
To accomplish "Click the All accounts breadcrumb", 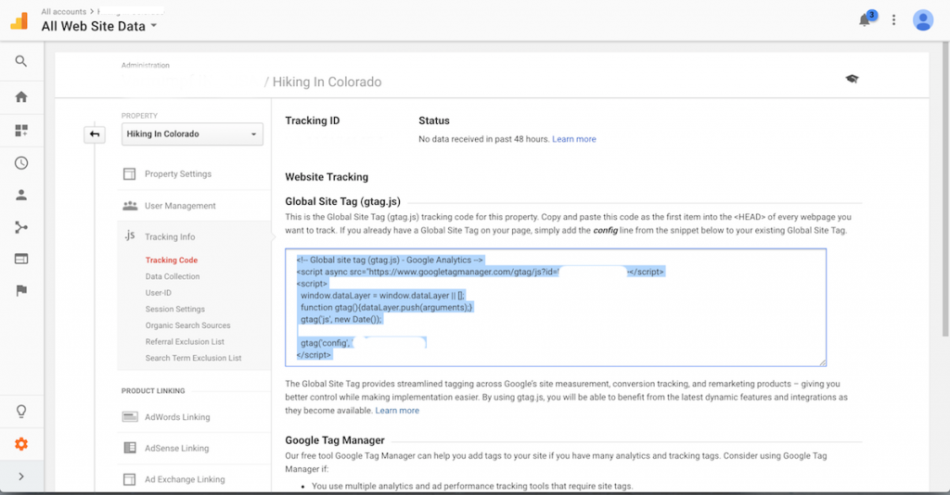I will point(64,11).
